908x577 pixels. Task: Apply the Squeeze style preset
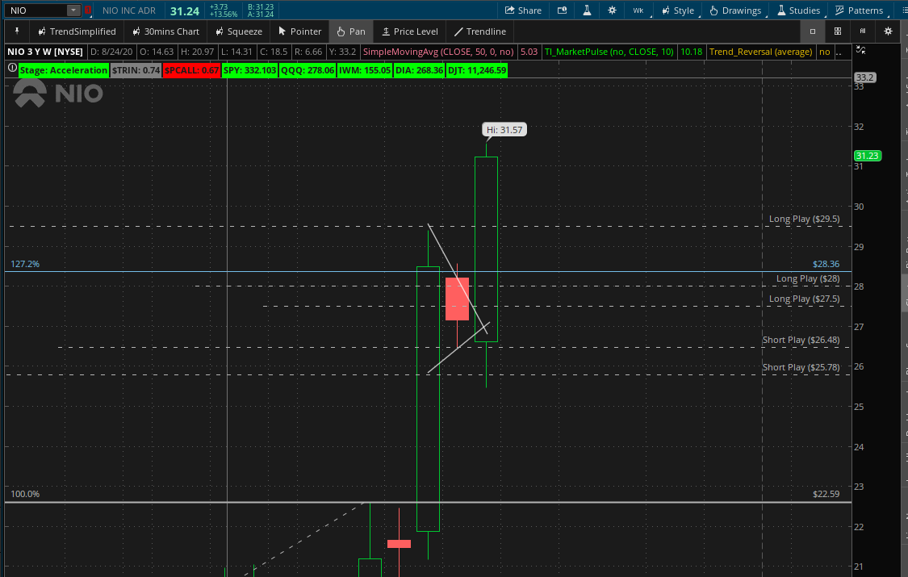[238, 31]
